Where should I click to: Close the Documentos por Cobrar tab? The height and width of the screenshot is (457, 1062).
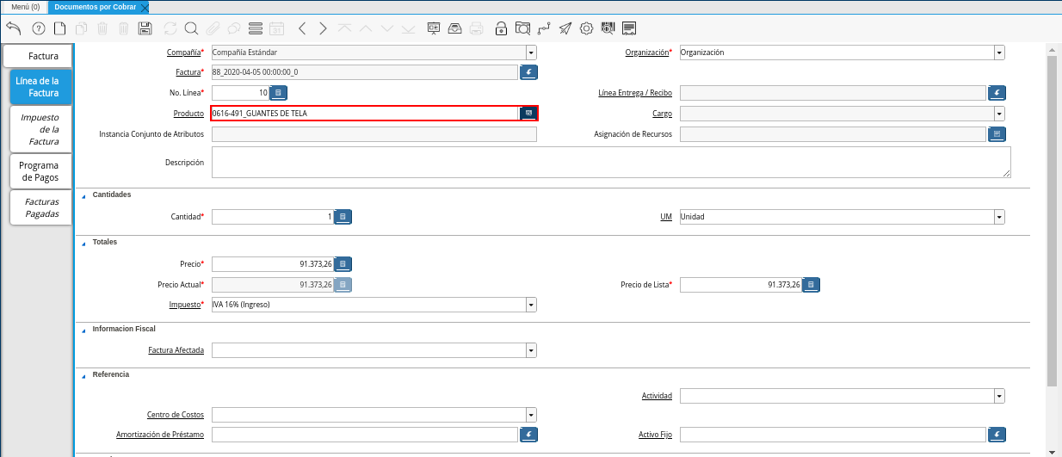(x=145, y=7)
